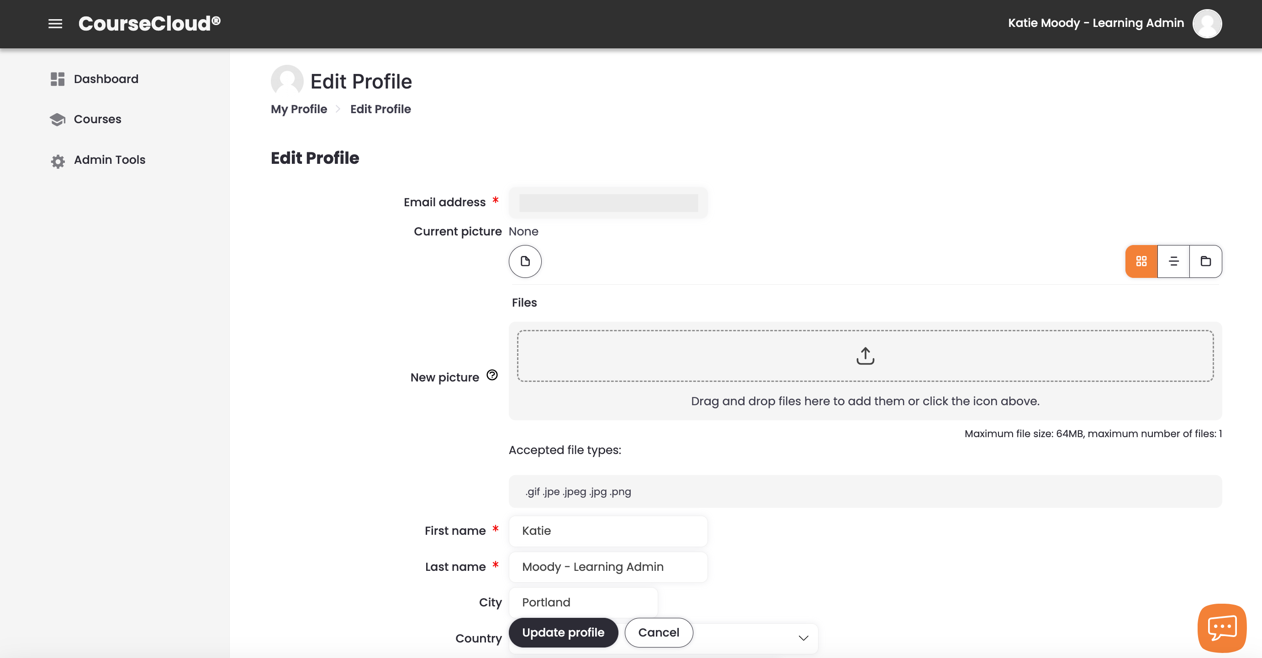Image resolution: width=1262 pixels, height=658 pixels.
Task: Expand the Country dropdown
Action: coord(803,638)
